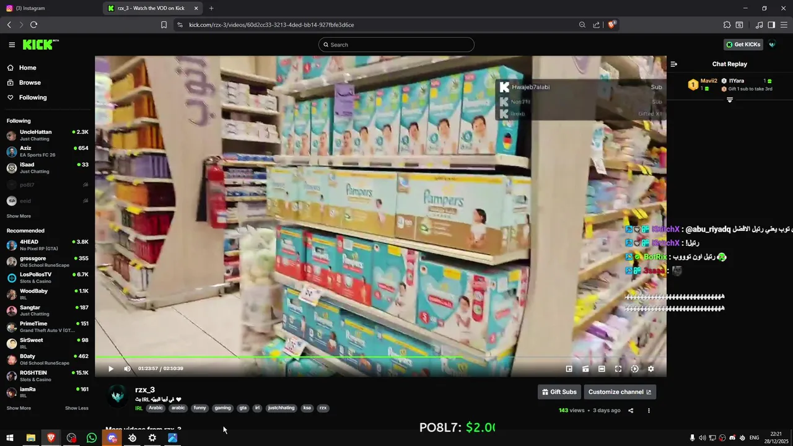Click Sangtar's avatar in Recommended
793x446 pixels.
click(x=12, y=310)
